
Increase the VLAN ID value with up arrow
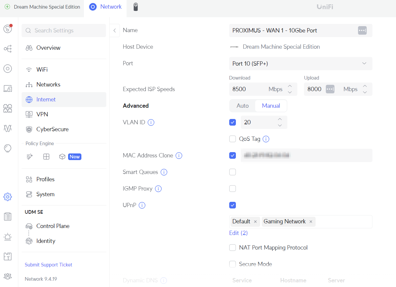[280, 119]
